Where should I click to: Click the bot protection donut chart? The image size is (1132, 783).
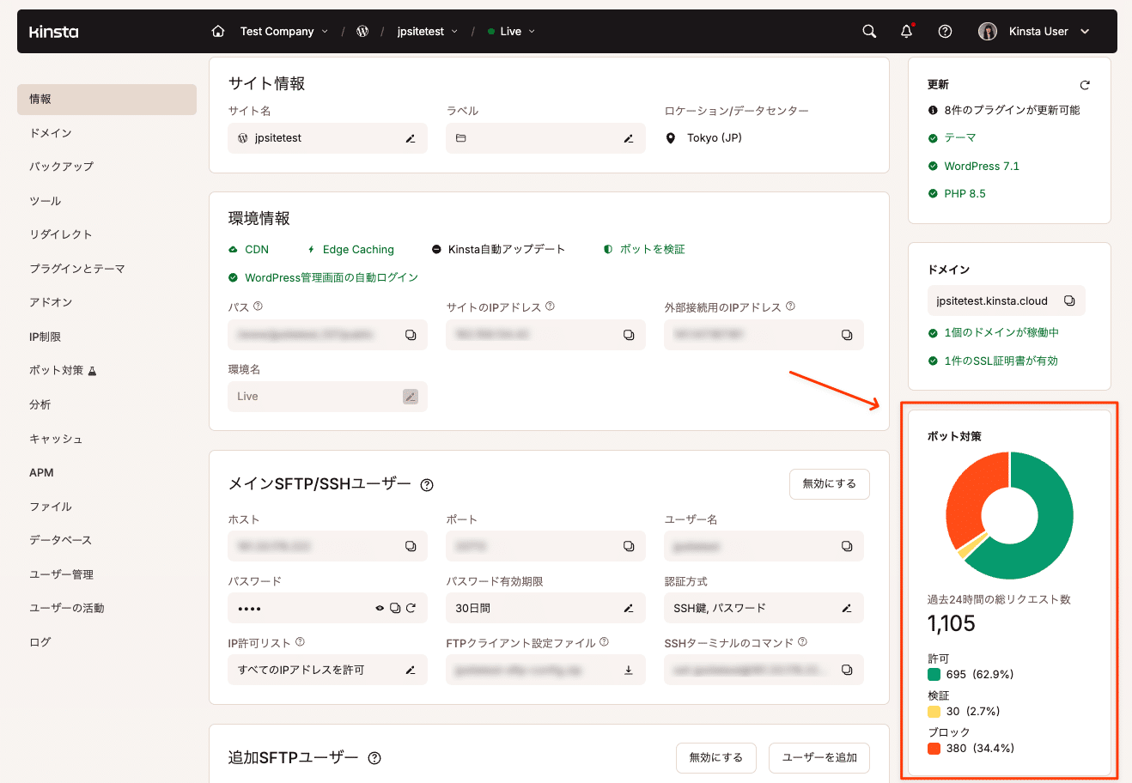coord(1009,516)
